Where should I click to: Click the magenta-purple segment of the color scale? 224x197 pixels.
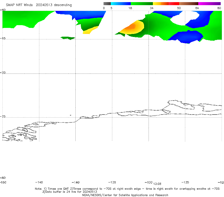click(x=209, y=4)
